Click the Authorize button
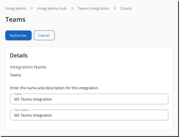179x137 pixels. pyautogui.click(x=18, y=35)
